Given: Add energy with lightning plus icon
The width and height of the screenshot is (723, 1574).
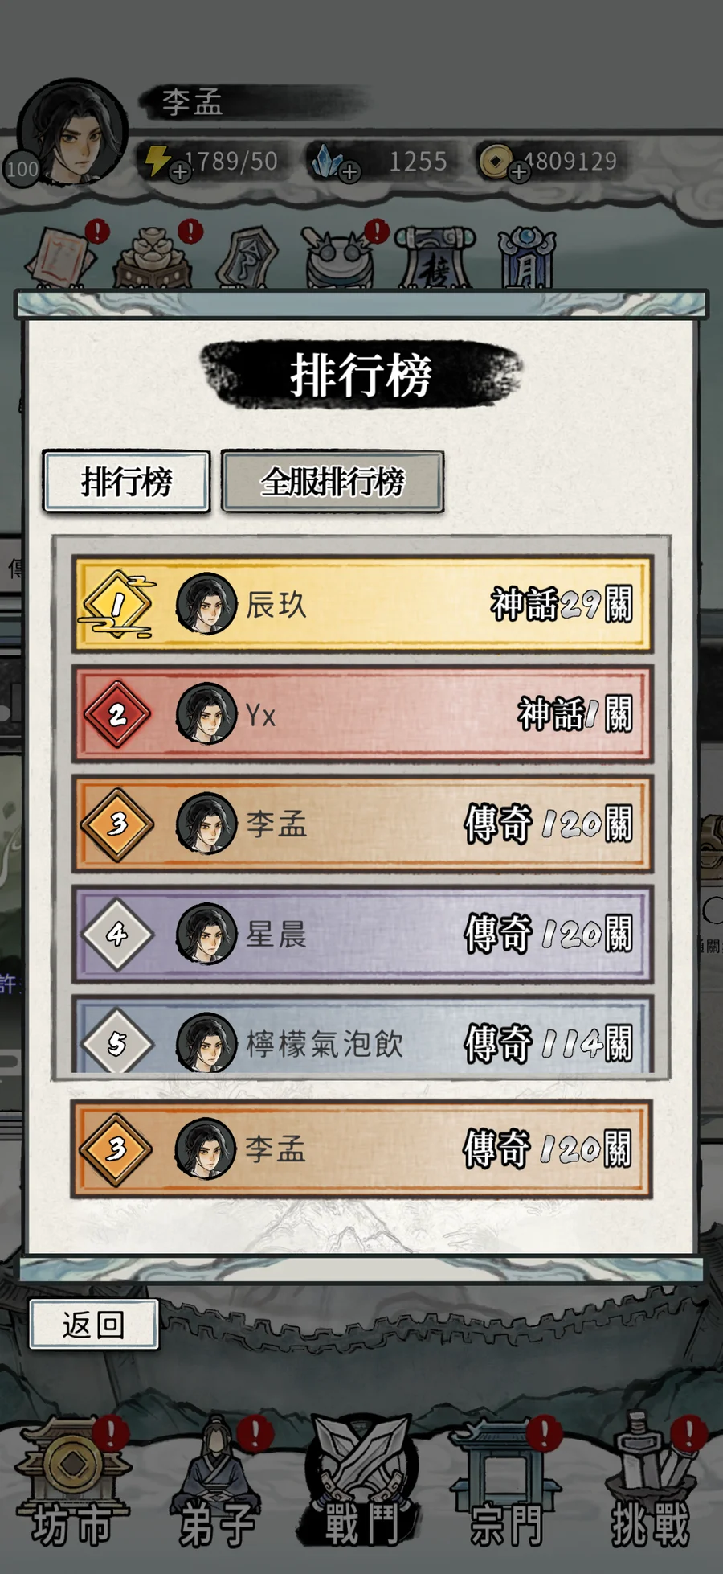Looking at the screenshot, I should click(180, 171).
